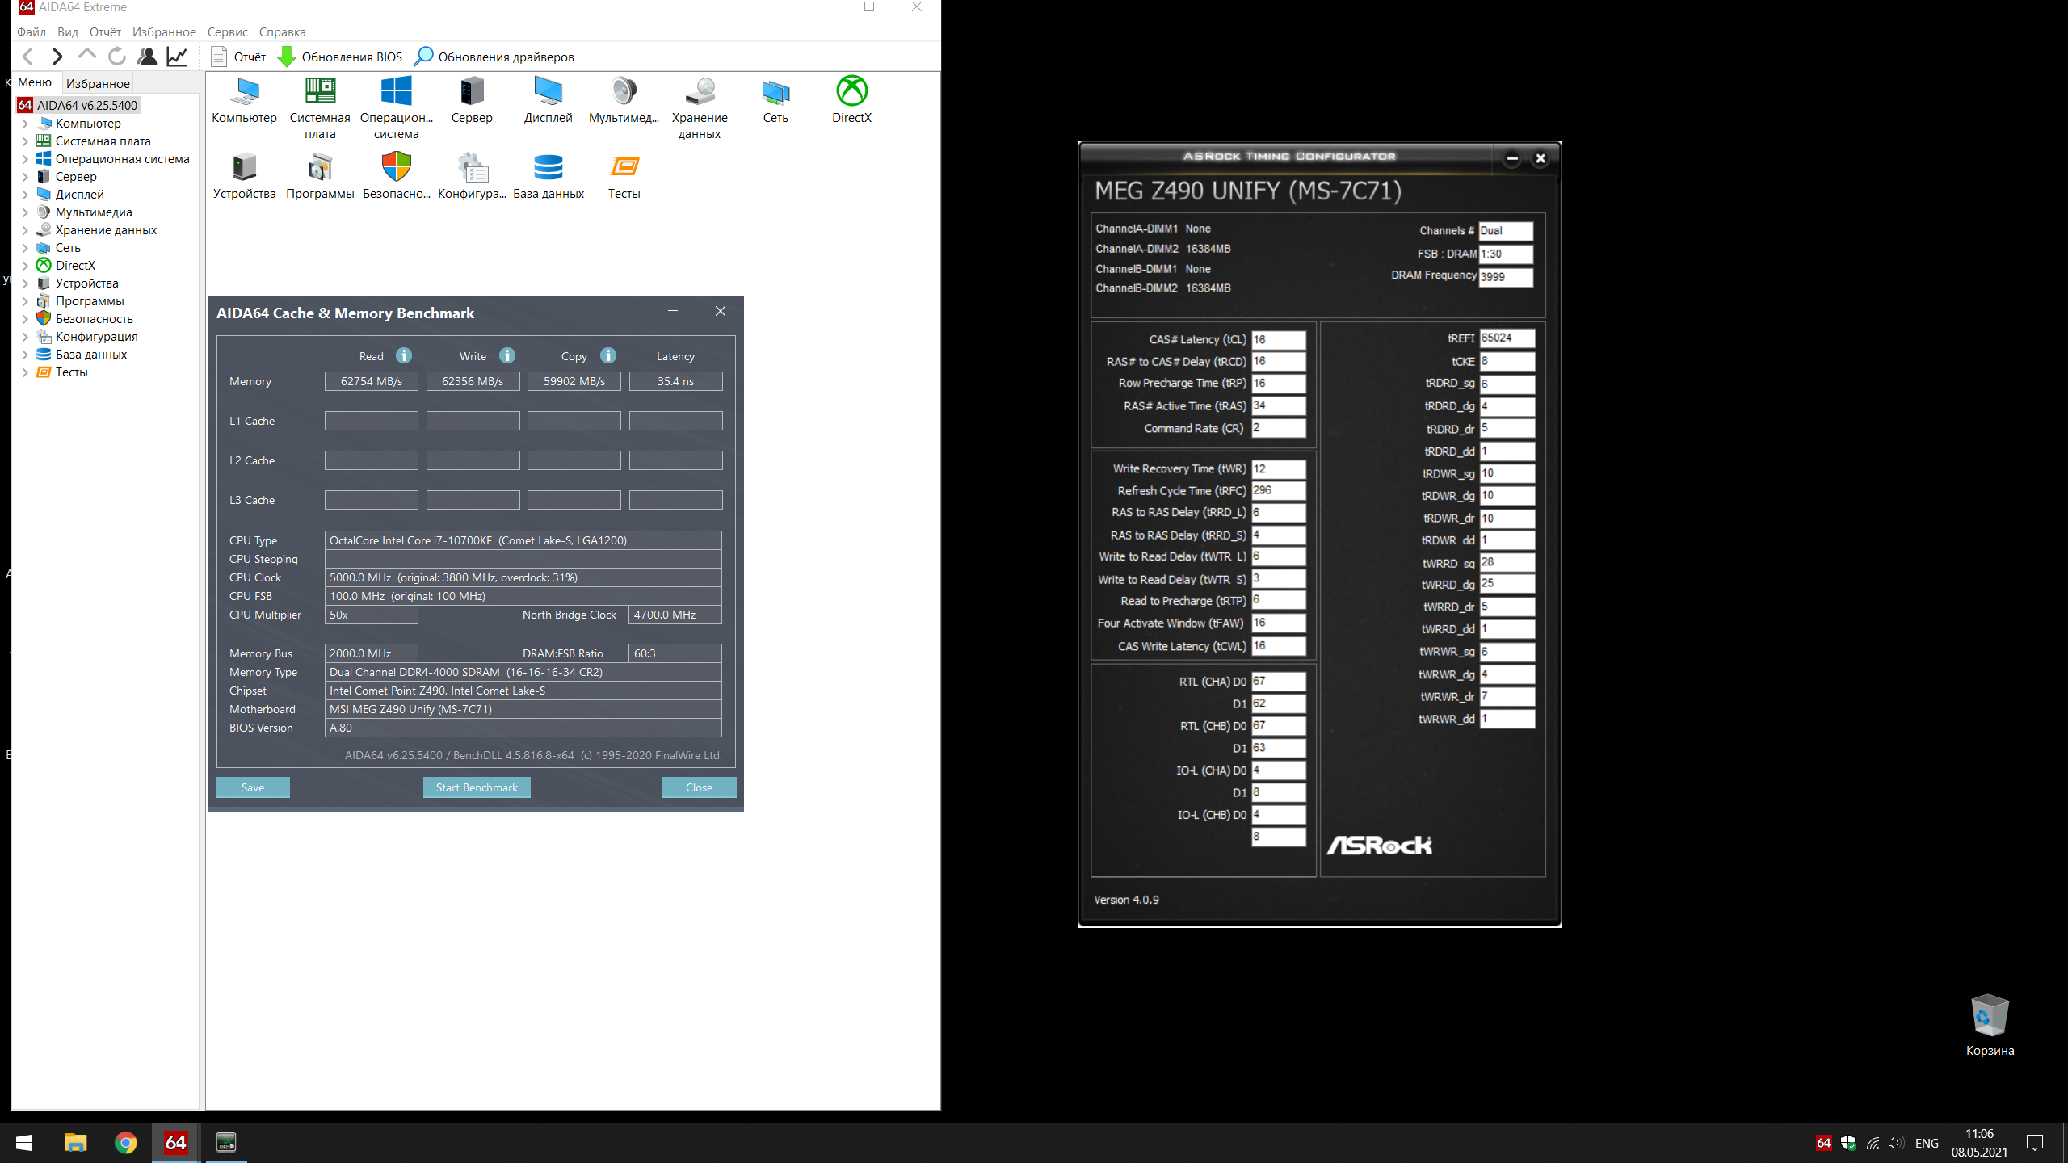Open the DirectX category icon

tap(851, 92)
